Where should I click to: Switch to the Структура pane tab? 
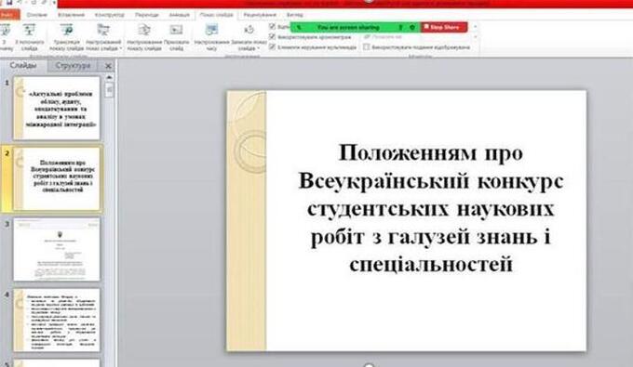[73, 66]
